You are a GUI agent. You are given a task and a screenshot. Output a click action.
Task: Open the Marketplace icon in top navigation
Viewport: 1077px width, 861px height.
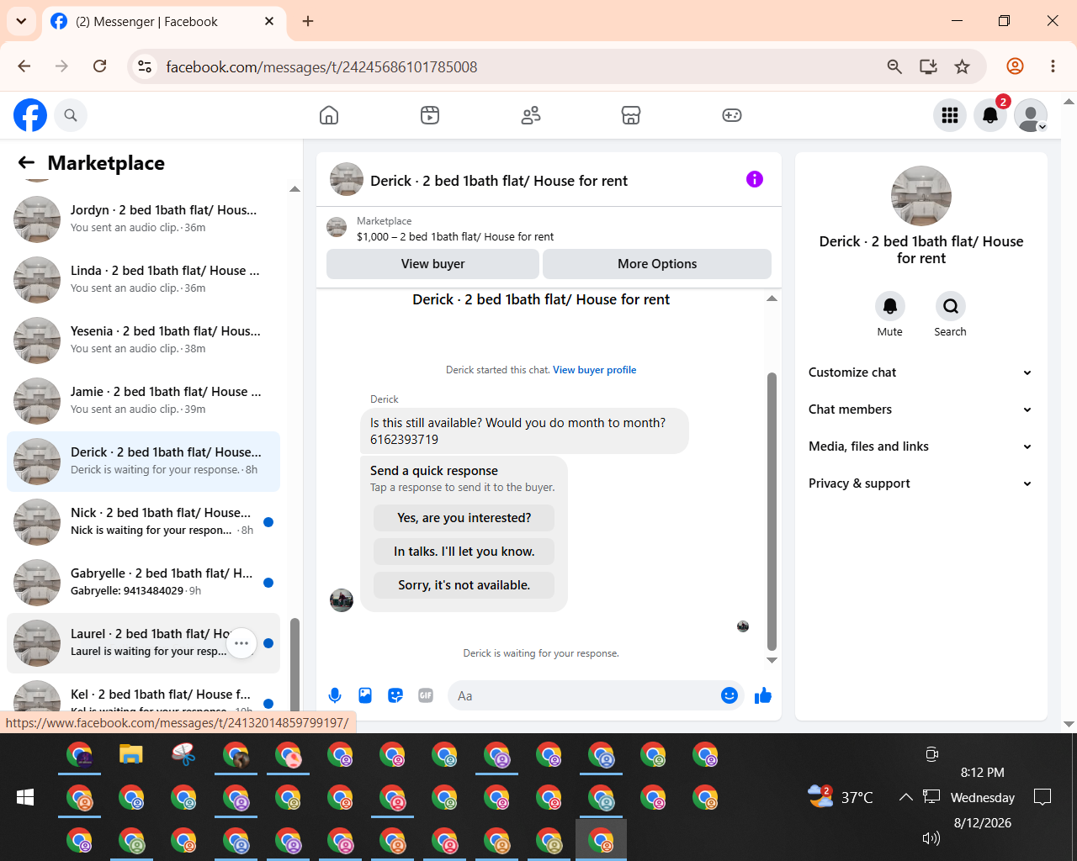click(631, 115)
